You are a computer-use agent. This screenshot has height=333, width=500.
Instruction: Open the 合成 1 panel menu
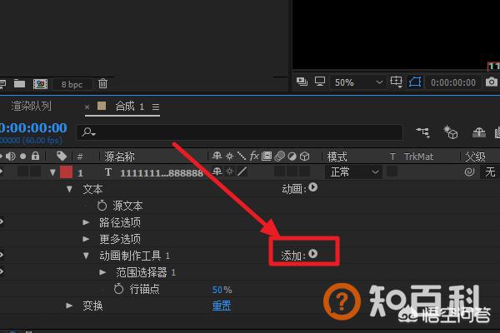coord(156,107)
